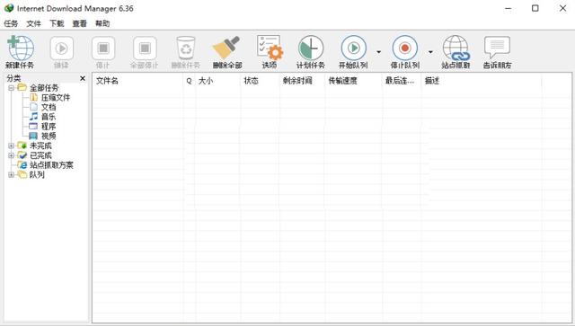Select the 文档 category
Viewport: 575px width, 326px height.
click(x=49, y=107)
